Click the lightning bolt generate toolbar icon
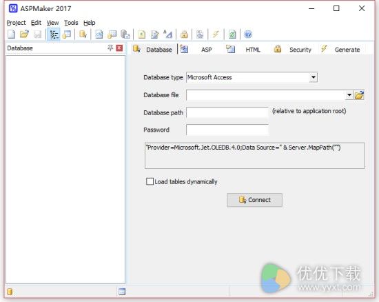This screenshot has height=302, width=379. pyautogui.click(x=216, y=34)
